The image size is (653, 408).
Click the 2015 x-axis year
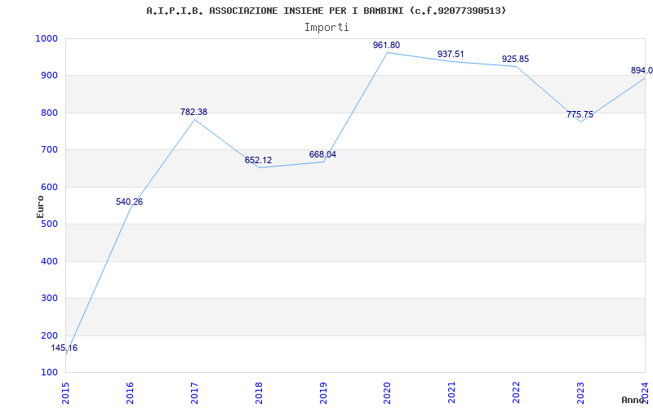point(66,393)
